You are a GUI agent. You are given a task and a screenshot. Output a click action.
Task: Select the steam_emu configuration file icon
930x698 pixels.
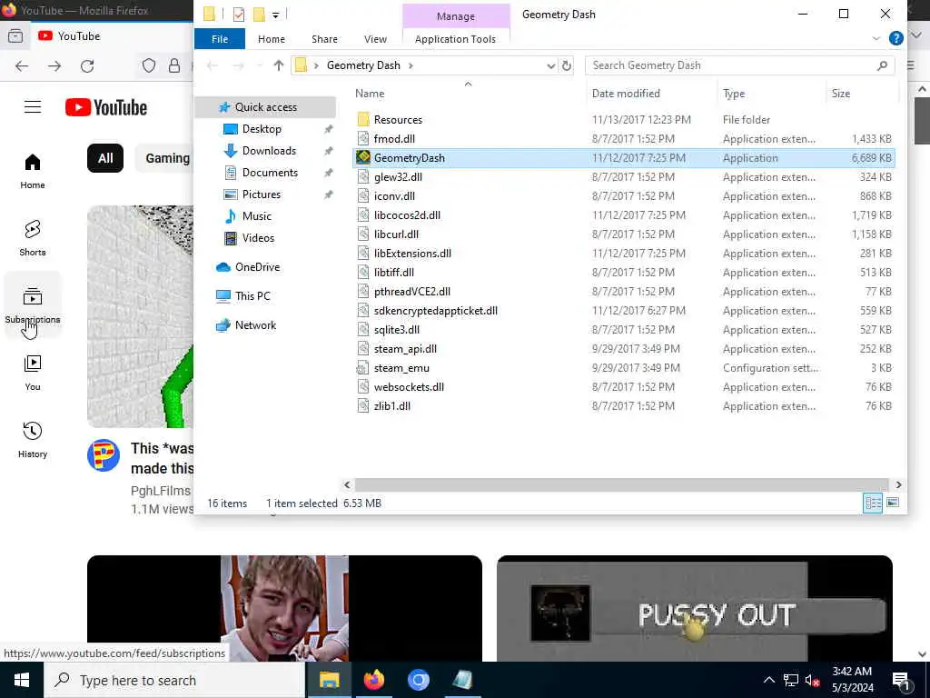click(x=361, y=368)
